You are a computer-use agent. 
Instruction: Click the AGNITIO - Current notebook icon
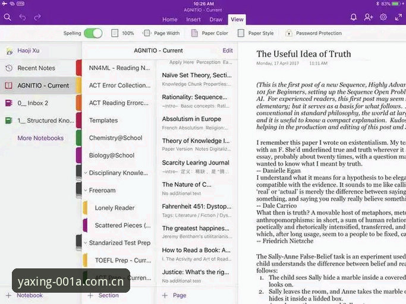pyautogui.click(x=8, y=85)
